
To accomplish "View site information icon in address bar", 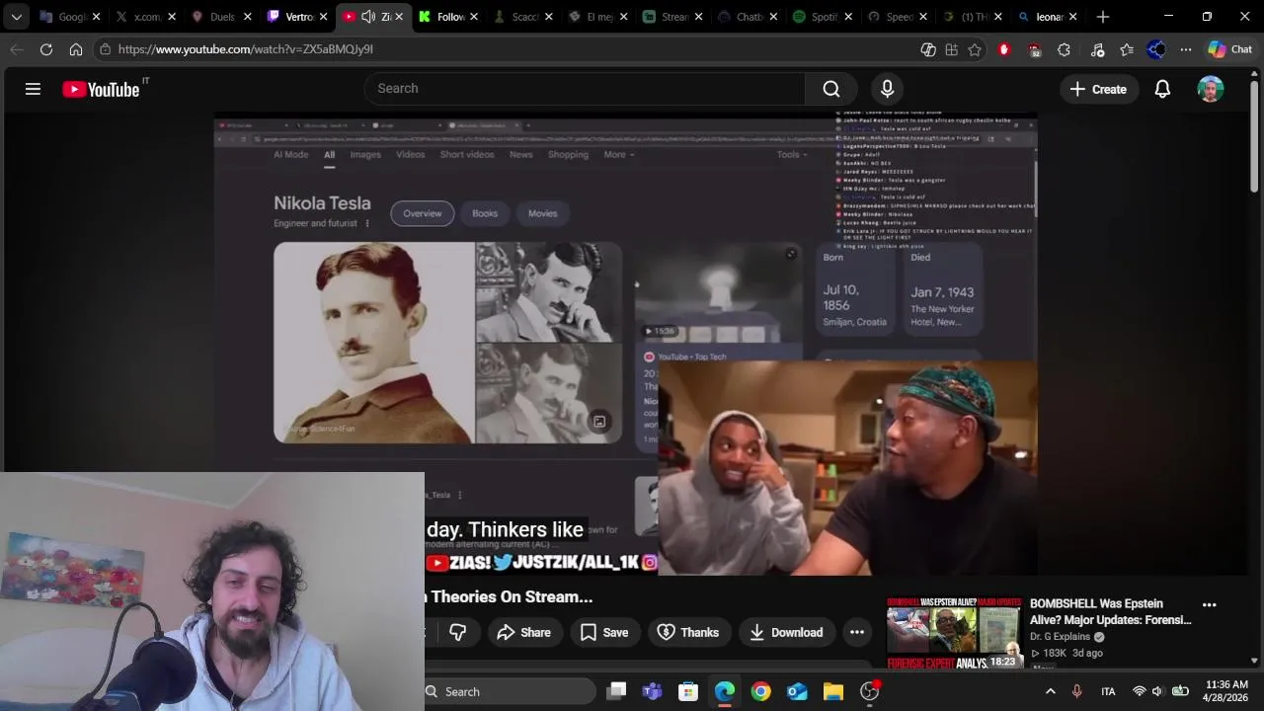I will [105, 49].
